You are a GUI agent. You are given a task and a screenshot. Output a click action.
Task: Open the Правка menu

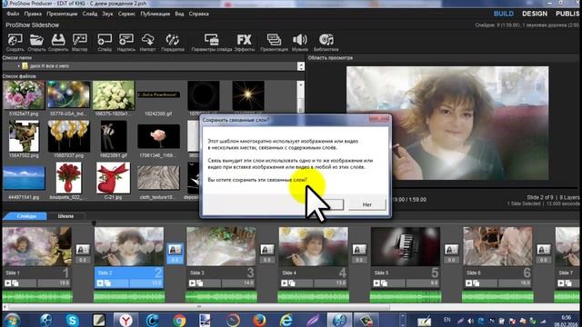tap(33, 14)
